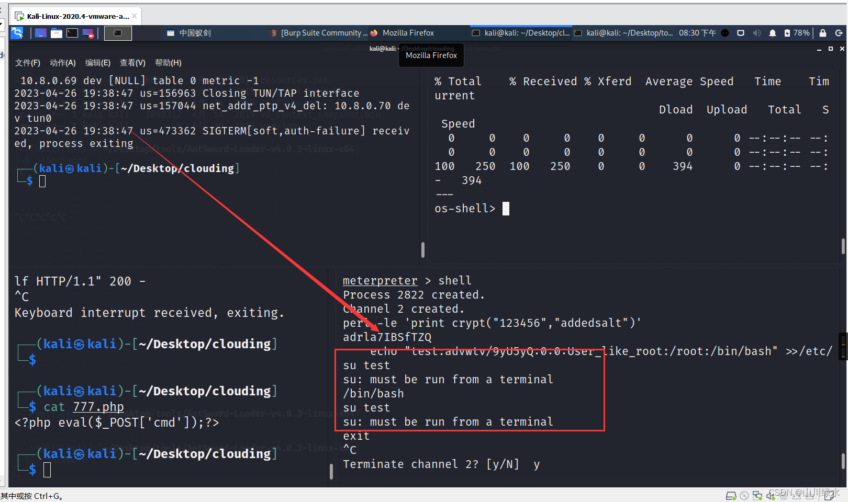Close the terminal window

842,49
